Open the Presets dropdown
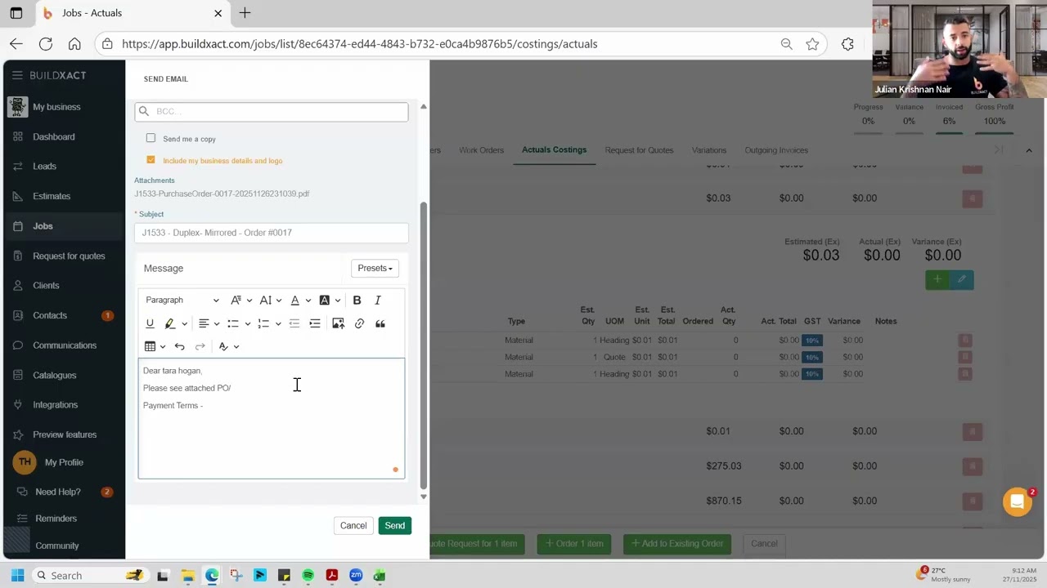Viewport: 1047px width, 588px height. pos(375,268)
